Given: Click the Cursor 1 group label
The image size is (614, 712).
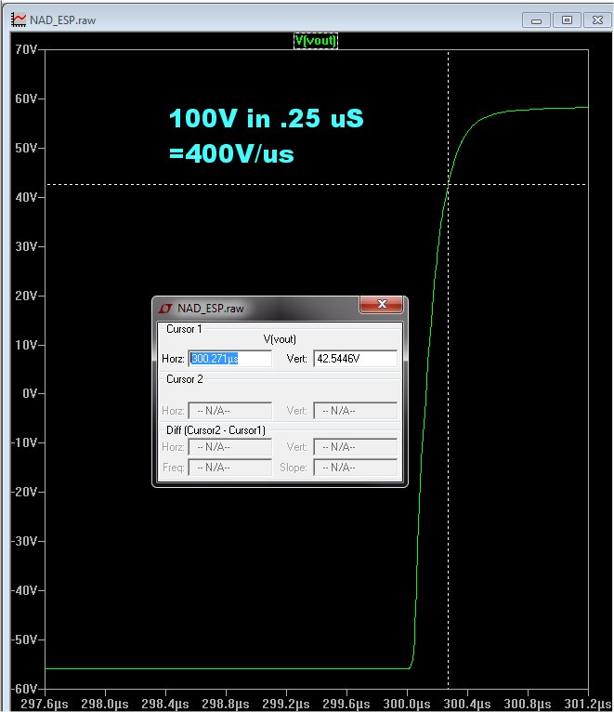Looking at the screenshot, I should click(184, 329).
